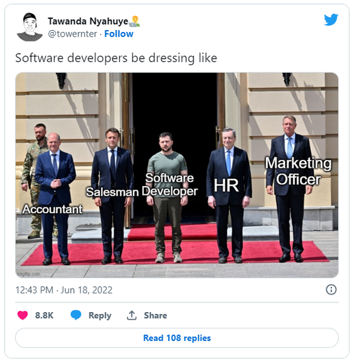This screenshot has width=352, height=361.
Task: Click the tweet text about software developers
Action: tap(116, 58)
